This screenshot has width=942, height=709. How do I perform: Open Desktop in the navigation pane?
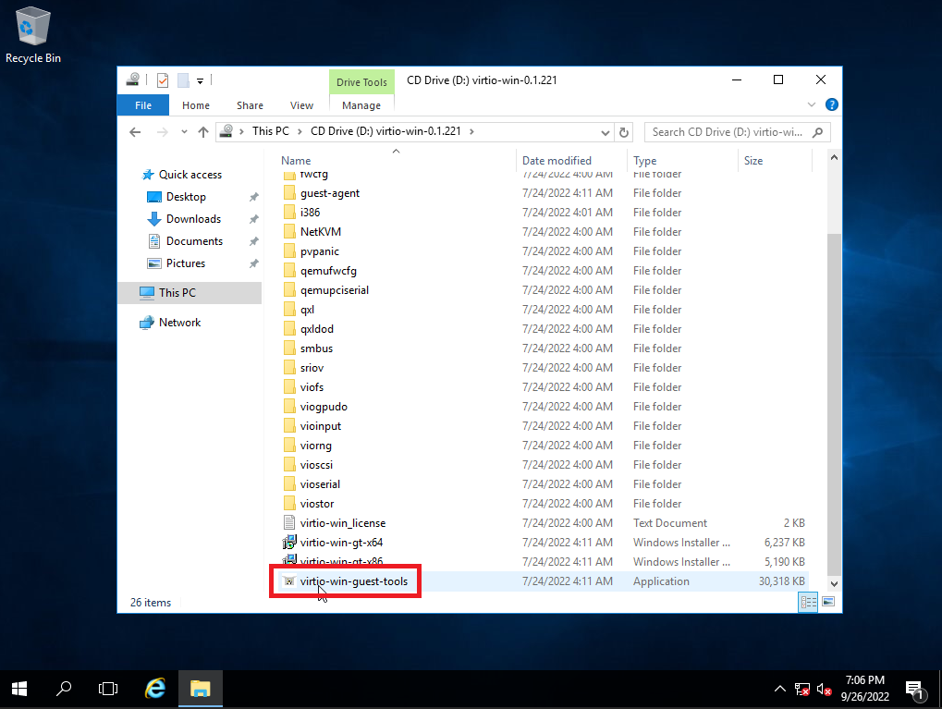click(x=186, y=197)
